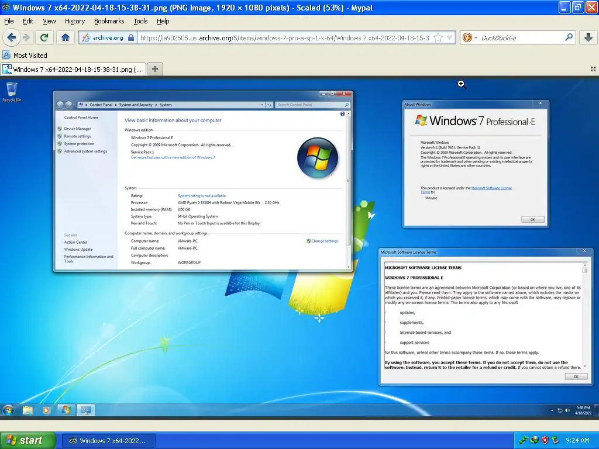Click the Safely Remove Hardware tray icon

(x=556, y=440)
